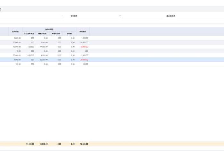Click the 信用额度 column header
224x151 pixels.
16,31
